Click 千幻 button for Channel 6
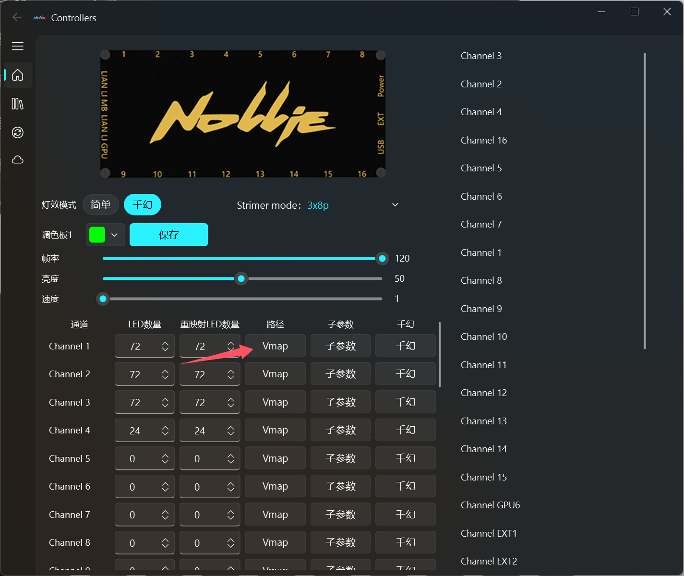Image resolution: width=684 pixels, height=576 pixels. [406, 486]
